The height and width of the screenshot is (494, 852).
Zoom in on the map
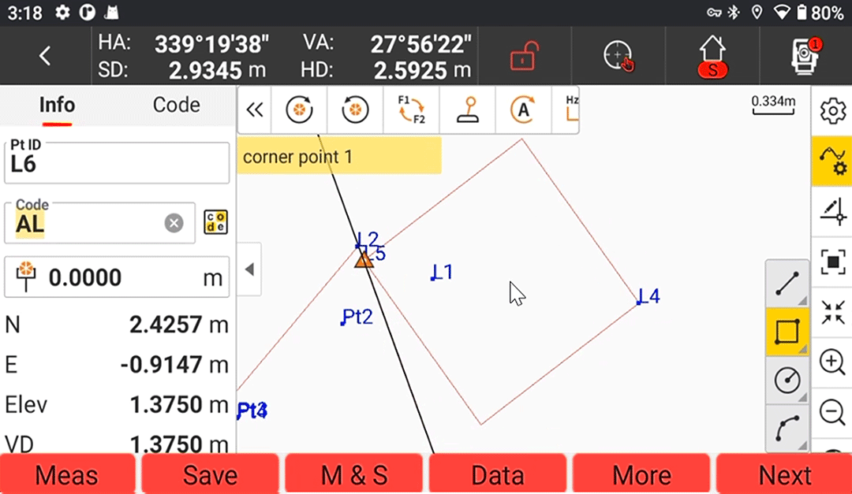832,362
